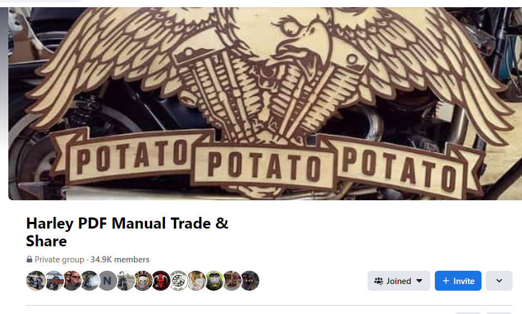Open the couple wearing sunglasses avatar
The image size is (522, 314).
click(x=72, y=281)
